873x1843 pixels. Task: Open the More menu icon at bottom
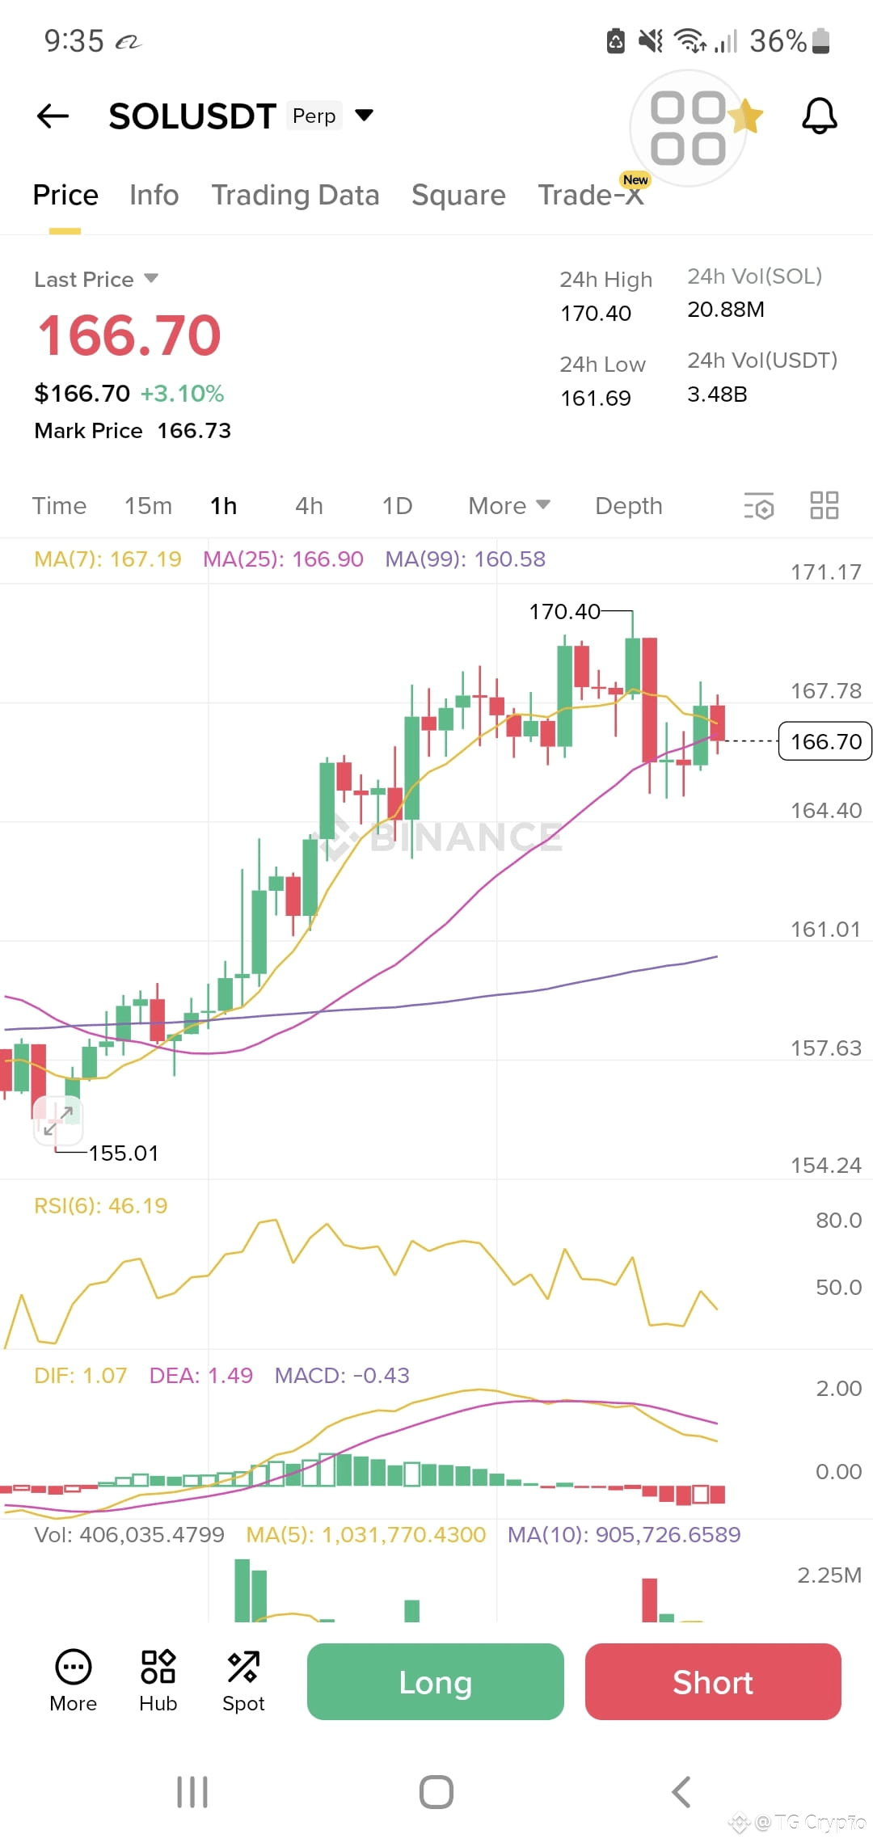click(x=73, y=1682)
